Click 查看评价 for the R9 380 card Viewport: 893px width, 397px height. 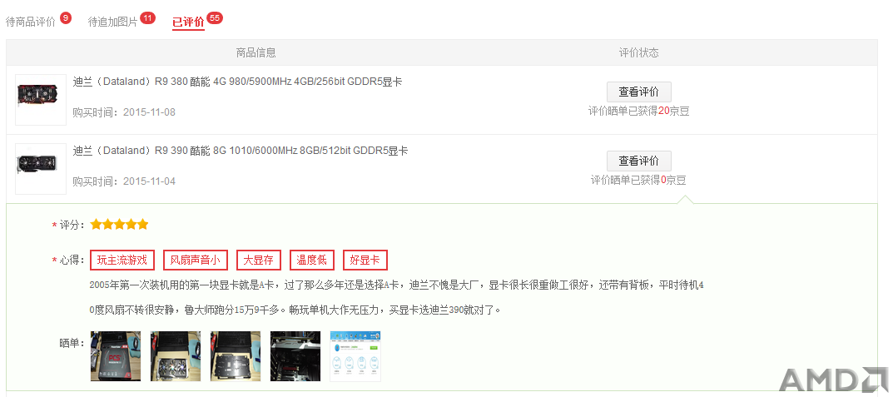point(639,92)
